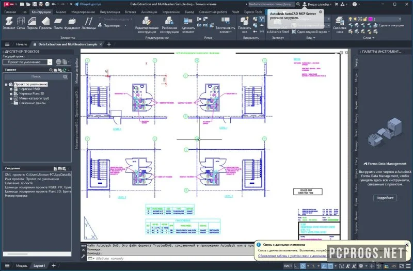The height and width of the screenshot is (271, 413).
Task: Toggle layer freeze sun icon in layer dropdown
Action: tap(355, 19)
